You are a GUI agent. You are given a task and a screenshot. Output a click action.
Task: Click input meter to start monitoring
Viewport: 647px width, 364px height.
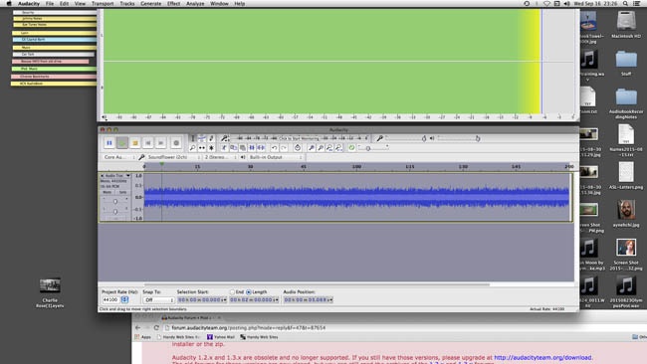tap(300, 138)
